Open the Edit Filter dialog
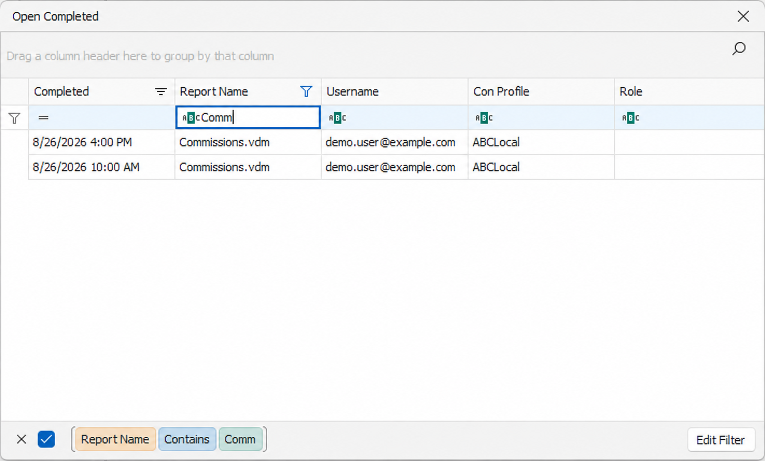This screenshot has height=461, width=765. click(720, 440)
